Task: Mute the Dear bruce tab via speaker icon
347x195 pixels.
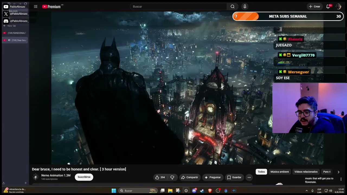Action: click(x=9, y=40)
